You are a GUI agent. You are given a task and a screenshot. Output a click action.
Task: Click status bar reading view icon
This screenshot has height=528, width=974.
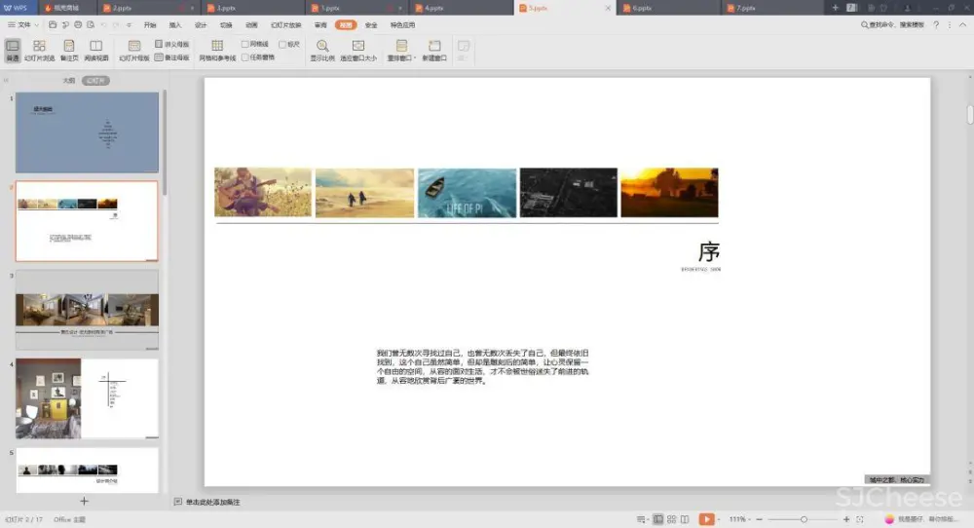pos(685,519)
